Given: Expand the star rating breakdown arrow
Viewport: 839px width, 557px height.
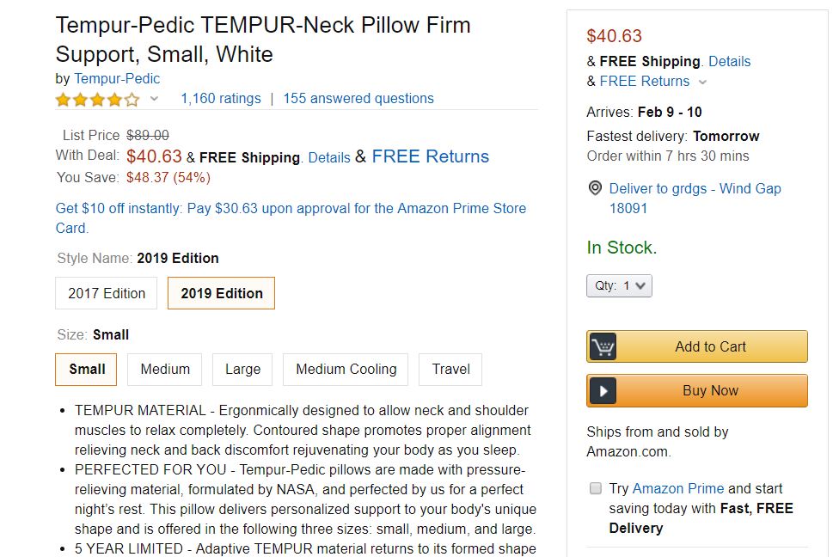Looking at the screenshot, I should [x=155, y=99].
